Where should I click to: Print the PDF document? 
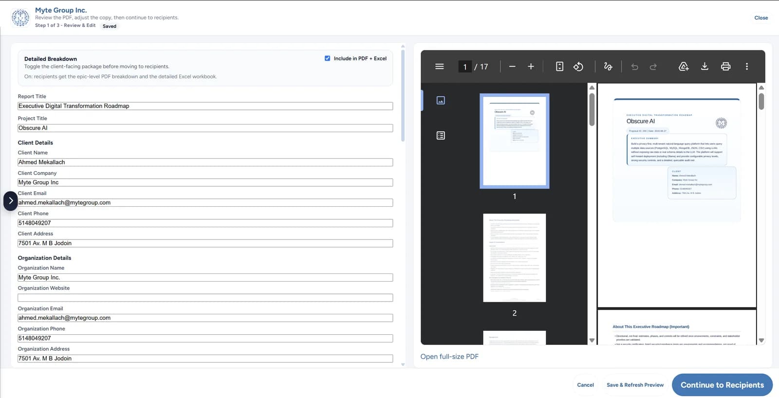click(x=725, y=67)
